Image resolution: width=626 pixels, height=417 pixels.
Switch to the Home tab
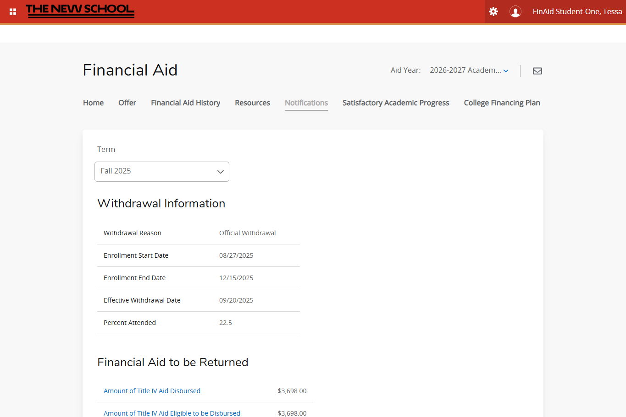(x=93, y=103)
